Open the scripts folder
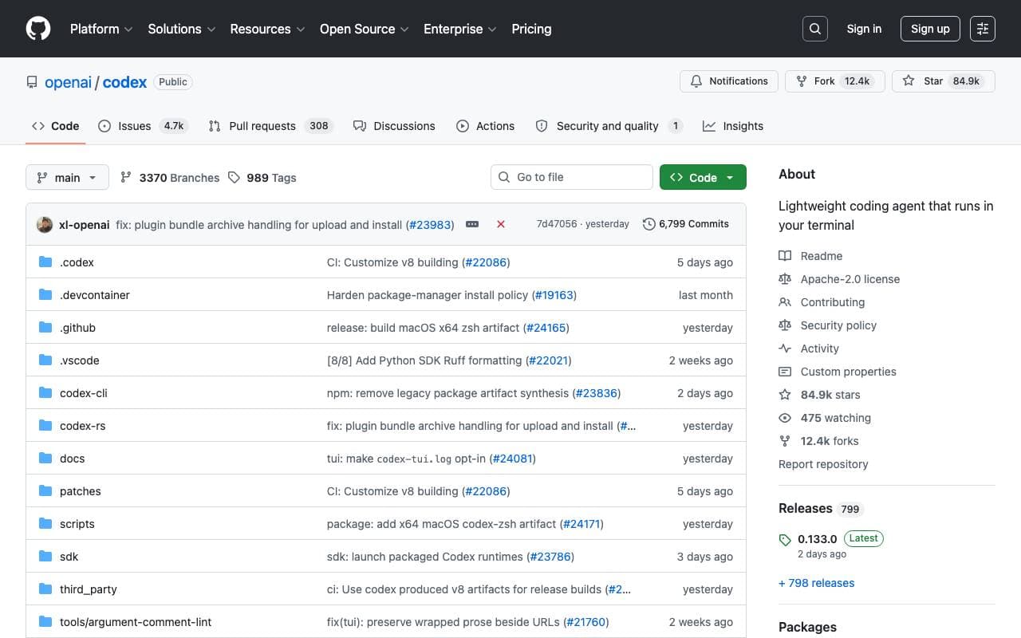This screenshot has height=638, width=1021. [77, 524]
